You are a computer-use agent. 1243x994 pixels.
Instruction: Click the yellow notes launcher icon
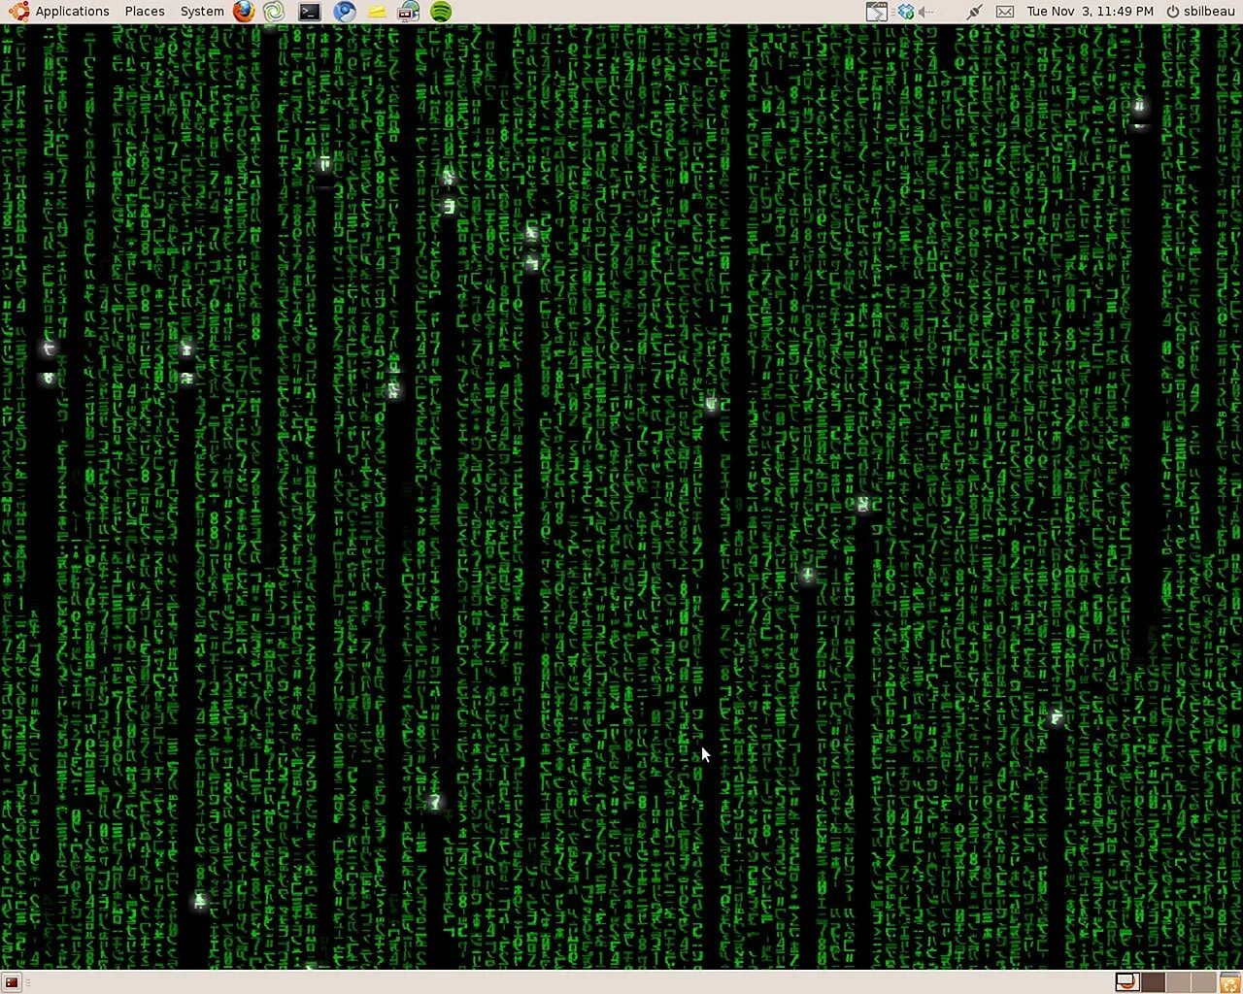pos(377,12)
